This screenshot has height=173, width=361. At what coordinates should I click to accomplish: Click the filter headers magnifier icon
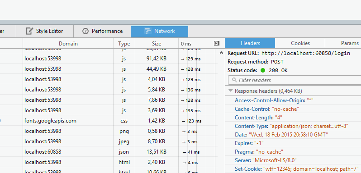(x=234, y=80)
